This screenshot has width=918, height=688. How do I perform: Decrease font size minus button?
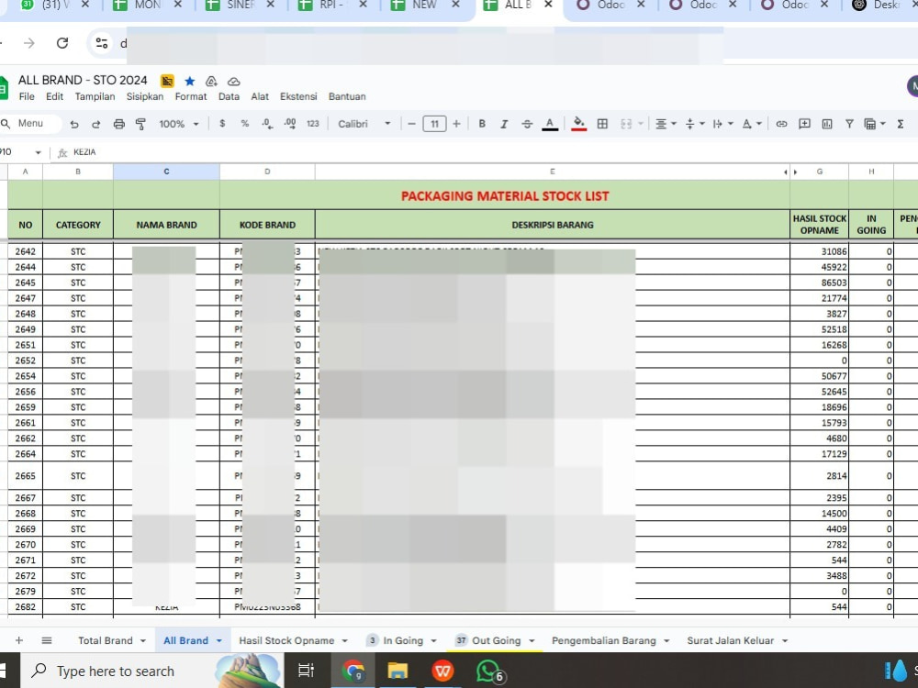(x=411, y=124)
